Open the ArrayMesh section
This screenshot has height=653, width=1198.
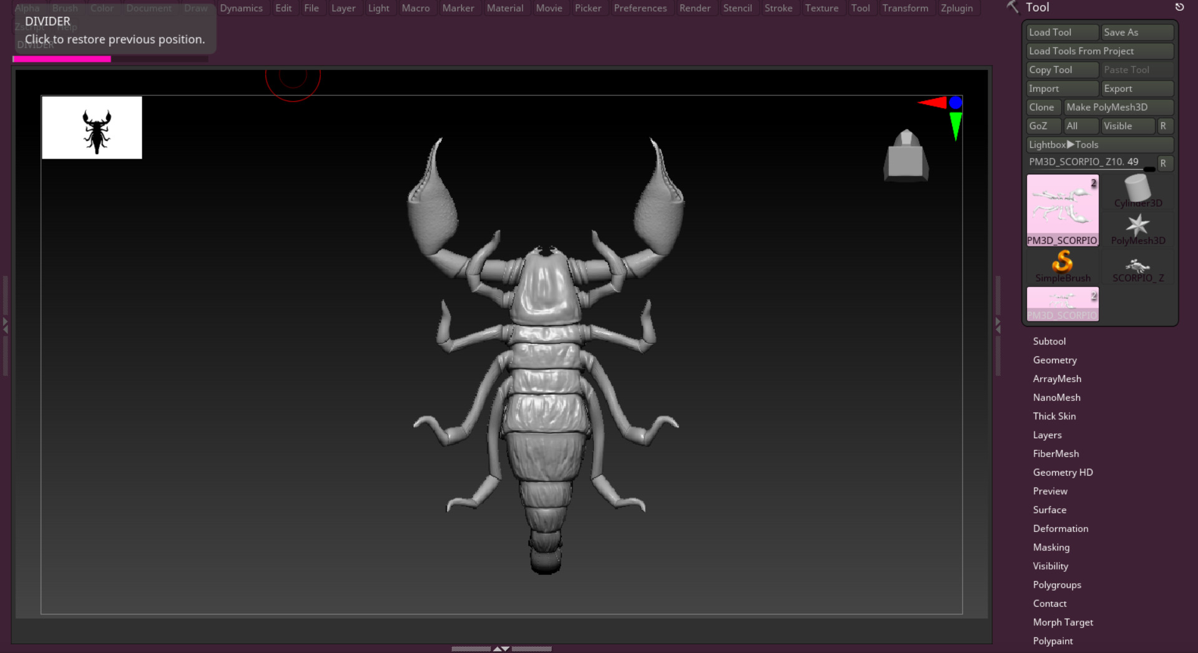[1057, 378]
